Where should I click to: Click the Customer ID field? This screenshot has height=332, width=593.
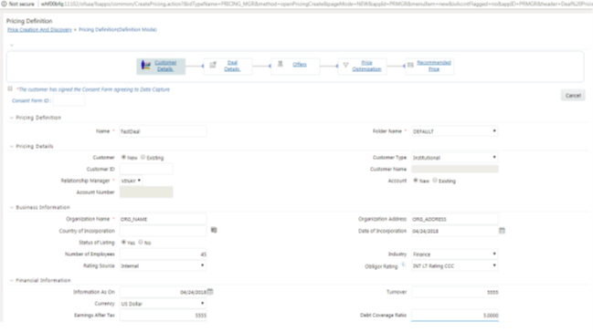[146, 169]
